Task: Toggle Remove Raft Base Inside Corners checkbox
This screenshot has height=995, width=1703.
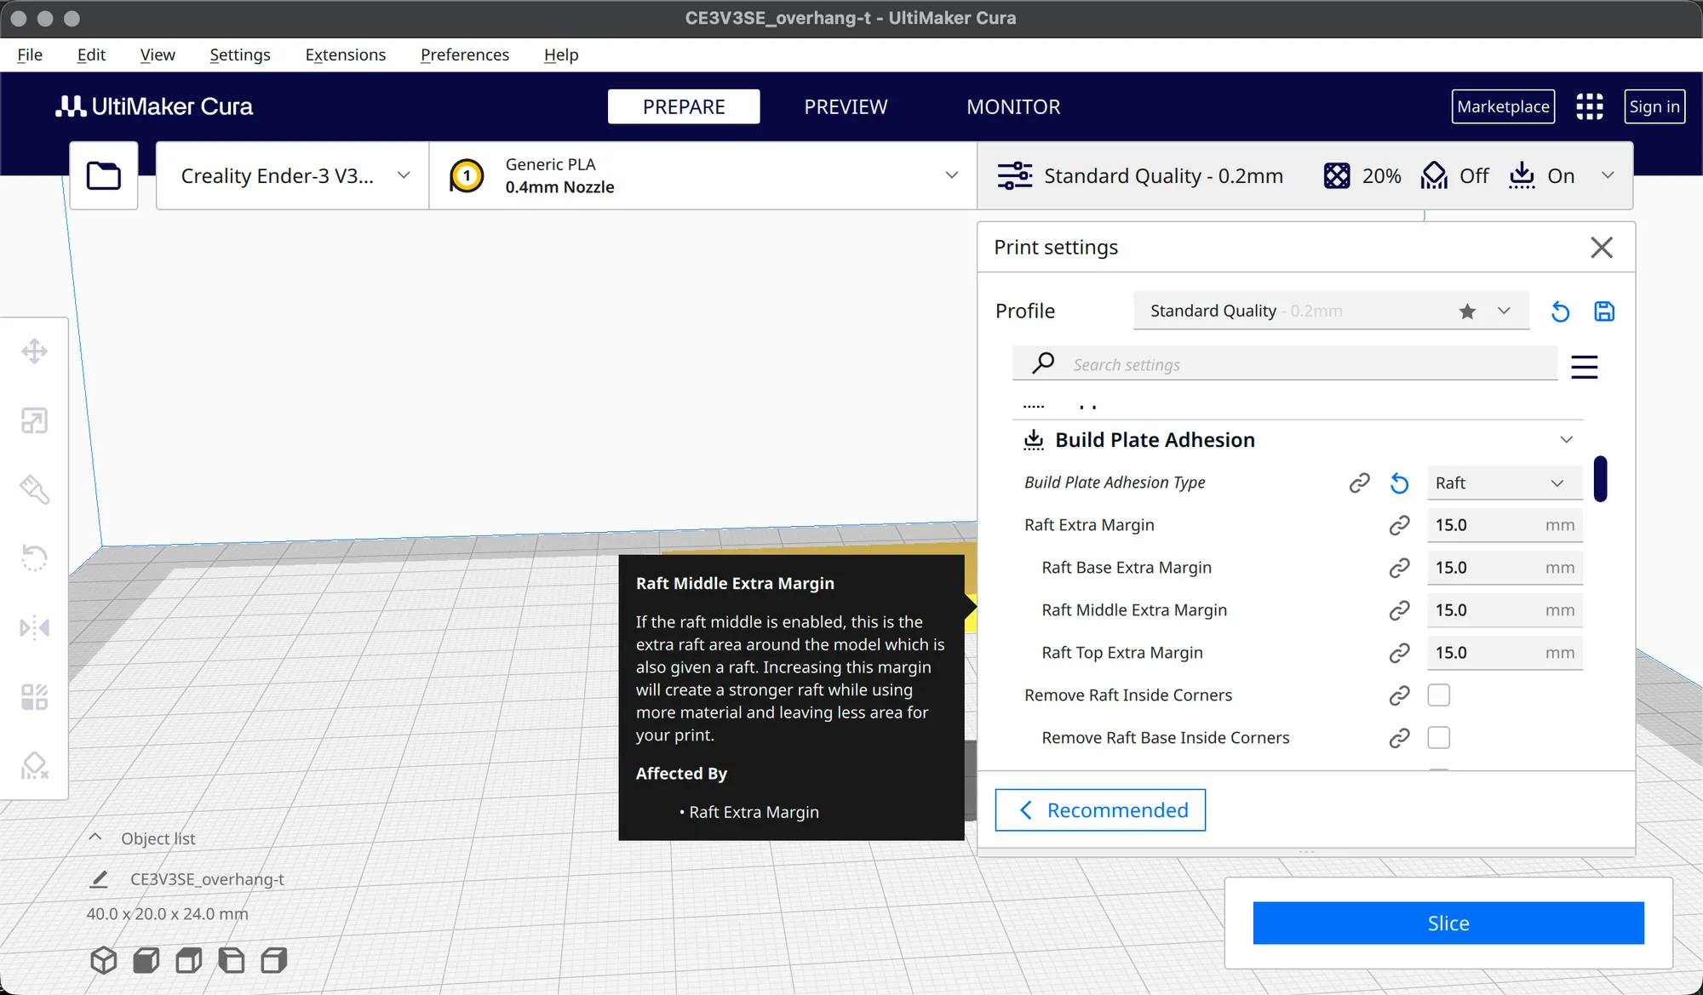Action: pyautogui.click(x=1438, y=738)
